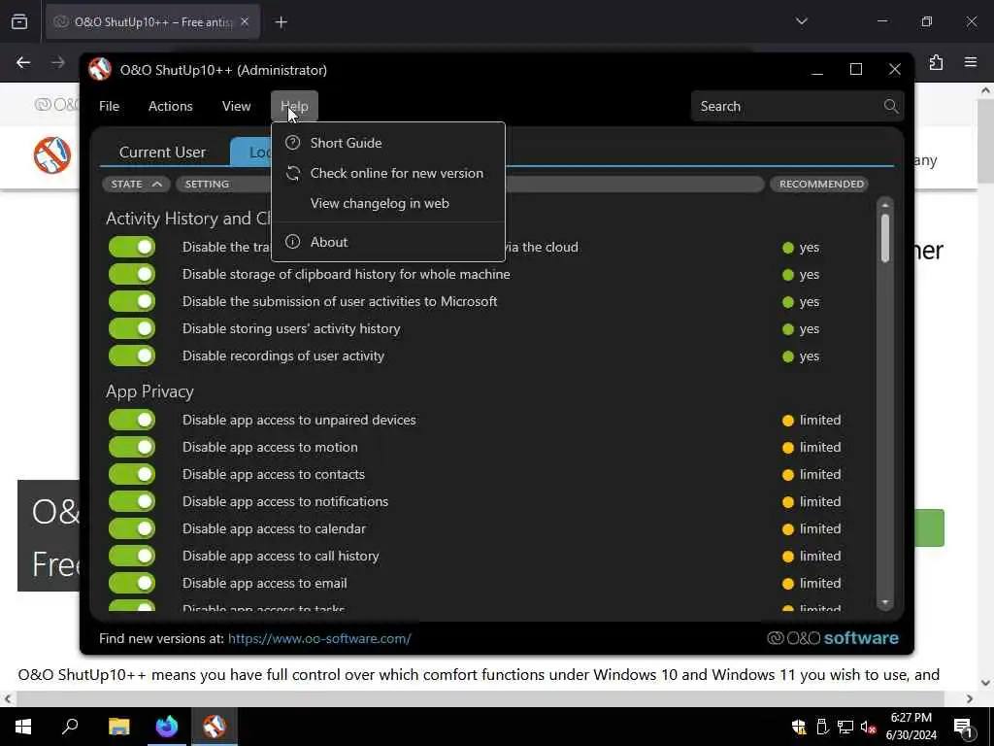Toggle Disable app access to unpaired devices
This screenshot has height=746, width=994.
coord(132,420)
